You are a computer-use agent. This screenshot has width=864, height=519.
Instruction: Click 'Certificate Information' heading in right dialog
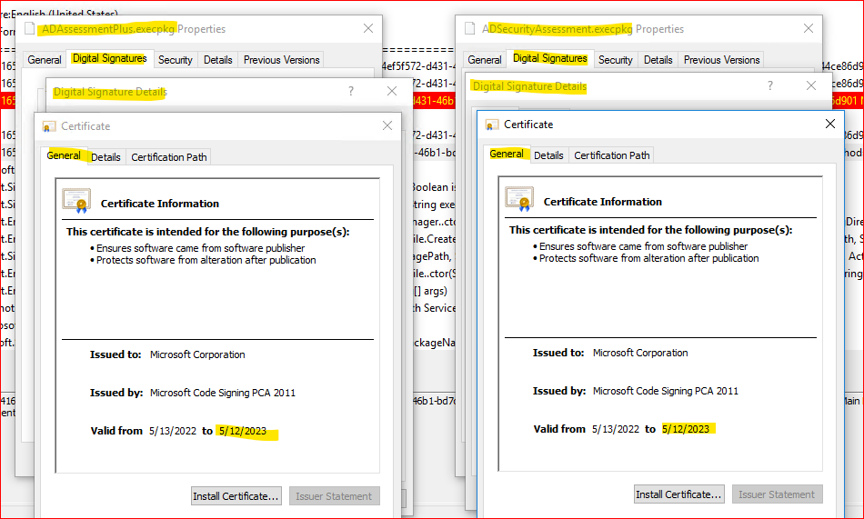click(x=603, y=202)
